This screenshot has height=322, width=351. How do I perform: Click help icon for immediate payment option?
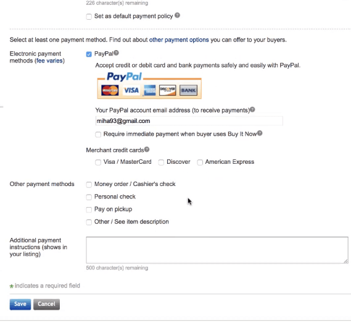point(260,133)
